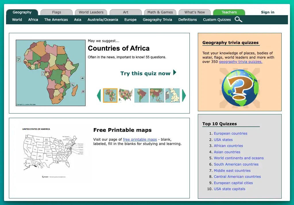Switch to the Flags tab
Image resolution: width=294 pixels, height=205 pixels.
click(x=56, y=12)
